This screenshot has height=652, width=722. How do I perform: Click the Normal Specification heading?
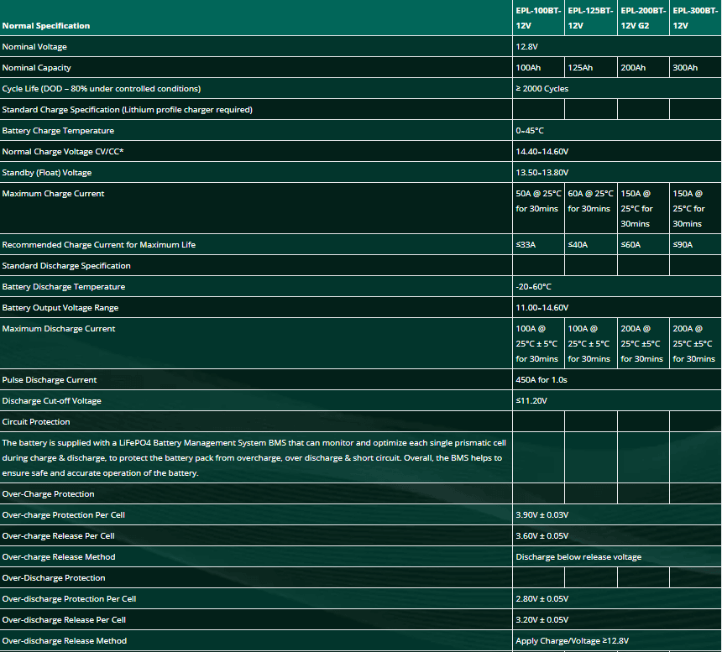pyautogui.click(x=46, y=26)
